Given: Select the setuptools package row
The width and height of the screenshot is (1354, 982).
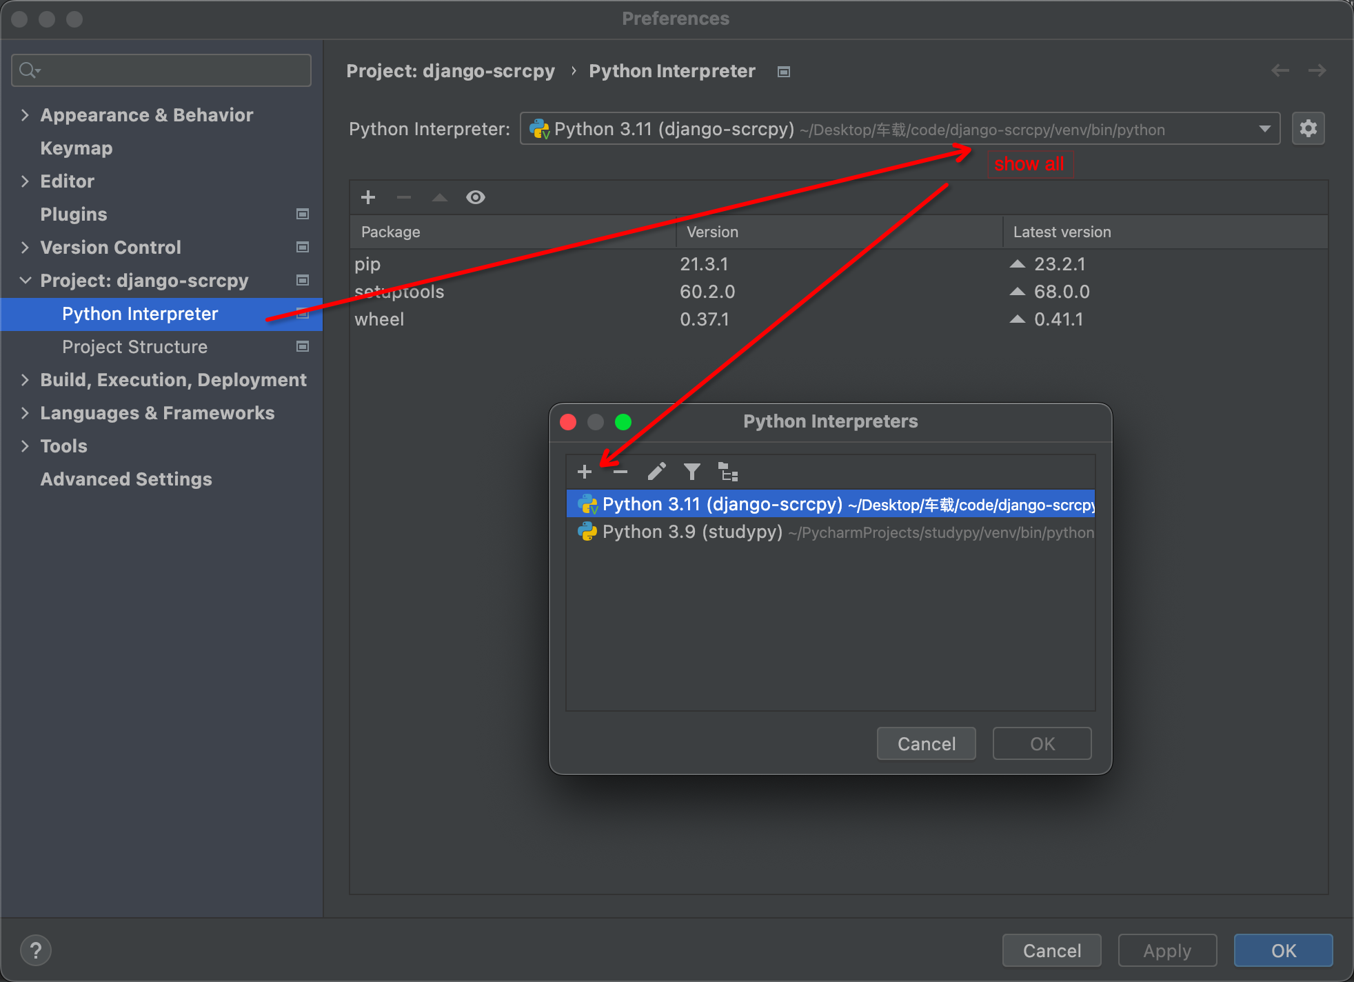Looking at the screenshot, I should click(x=838, y=292).
